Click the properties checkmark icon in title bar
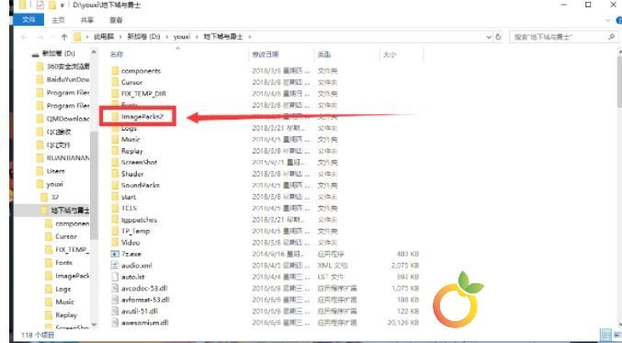This screenshot has width=622, height=343. 40,6
